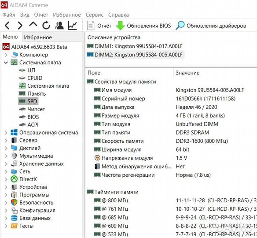Open the Отчёт menu in menu bar
The height and width of the screenshot is (238, 257).
[41, 15]
